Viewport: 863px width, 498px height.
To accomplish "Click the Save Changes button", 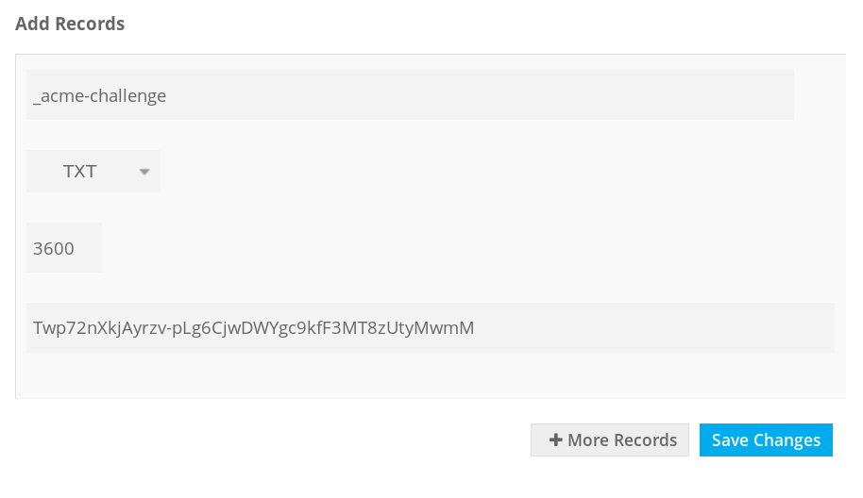I will point(766,440).
